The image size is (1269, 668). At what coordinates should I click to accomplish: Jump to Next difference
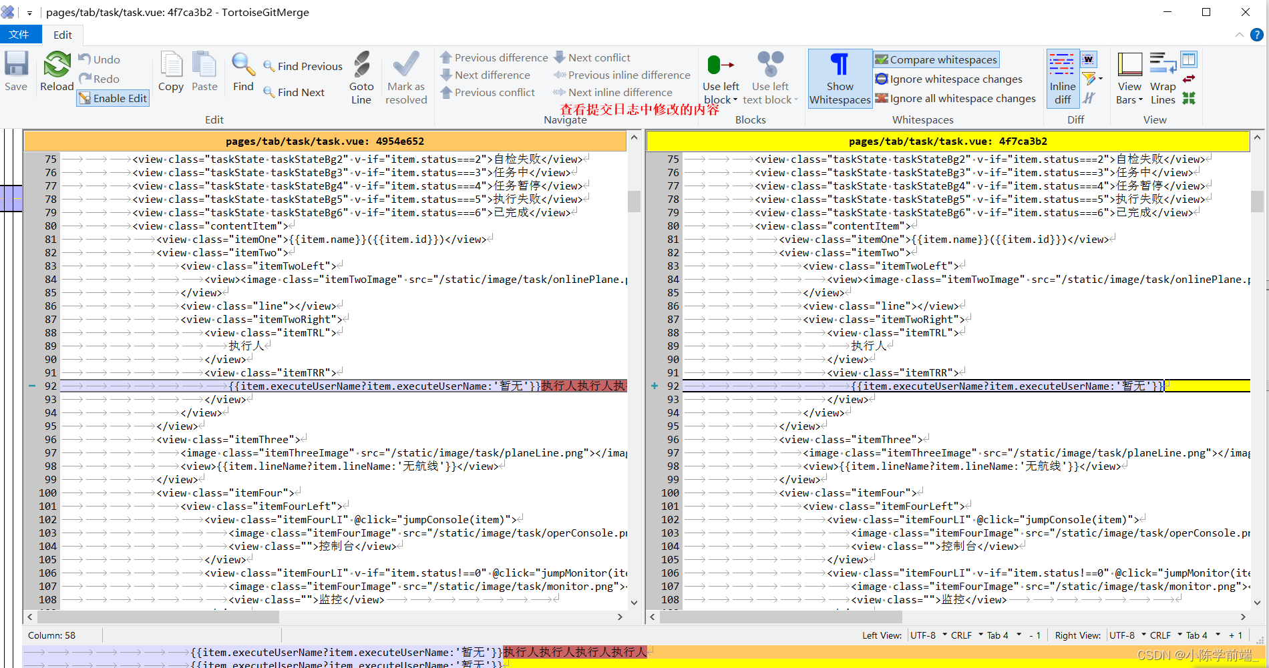point(485,75)
